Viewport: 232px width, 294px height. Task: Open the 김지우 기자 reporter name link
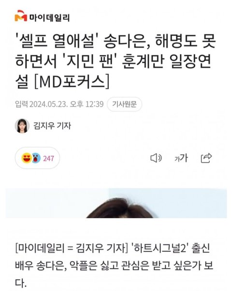tap(52, 126)
